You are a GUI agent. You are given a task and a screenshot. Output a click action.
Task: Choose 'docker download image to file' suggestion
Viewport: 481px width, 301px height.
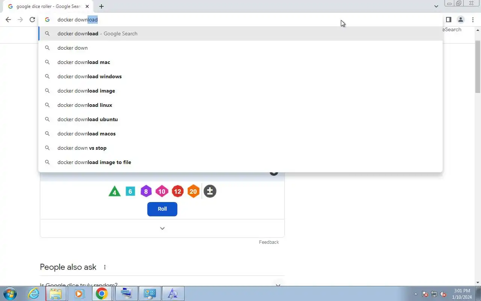[x=240, y=162]
